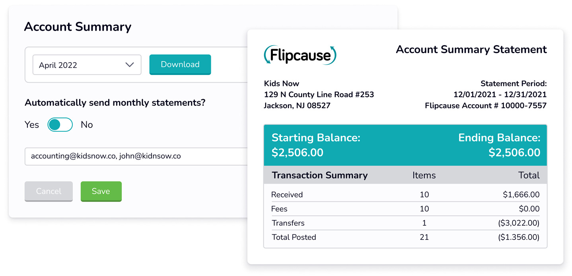Toggle automatic monthly statements switch

60,125
